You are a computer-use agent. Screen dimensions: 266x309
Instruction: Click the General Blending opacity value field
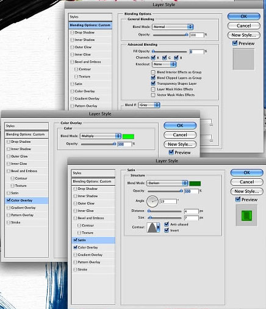tap(196, 35)
